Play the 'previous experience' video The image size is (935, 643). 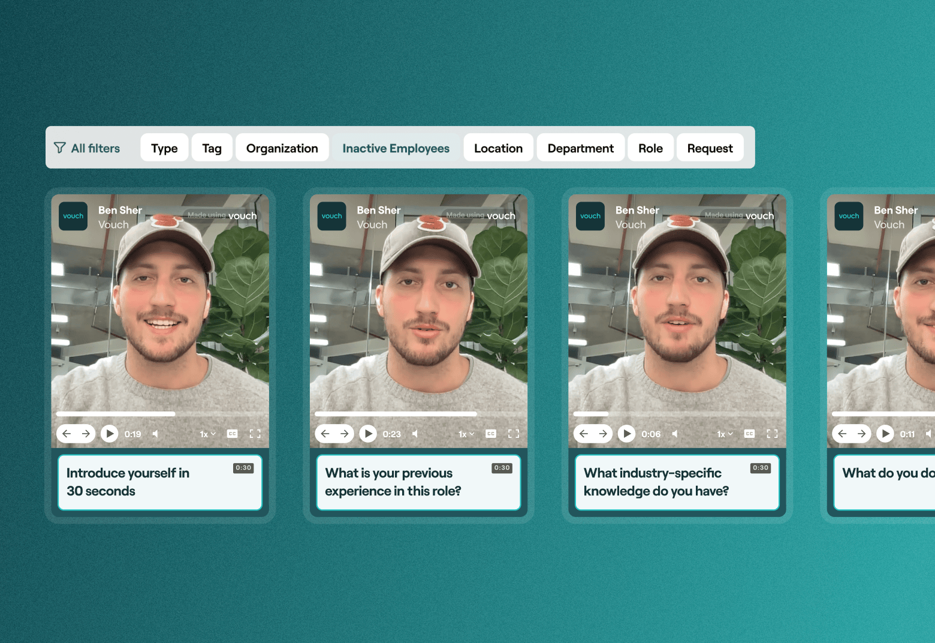click(368, 434)
